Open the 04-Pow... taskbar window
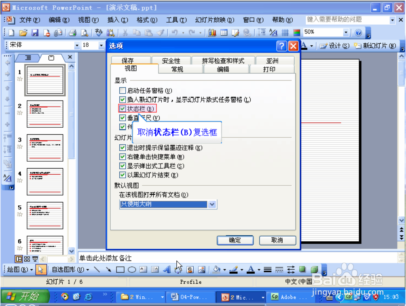Image resolution: width=406 pixels, height=306 pixels. coord(190,297)
